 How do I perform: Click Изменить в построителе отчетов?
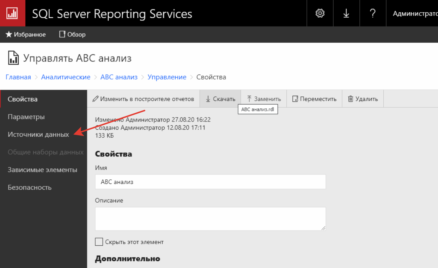tap(143, 99)
